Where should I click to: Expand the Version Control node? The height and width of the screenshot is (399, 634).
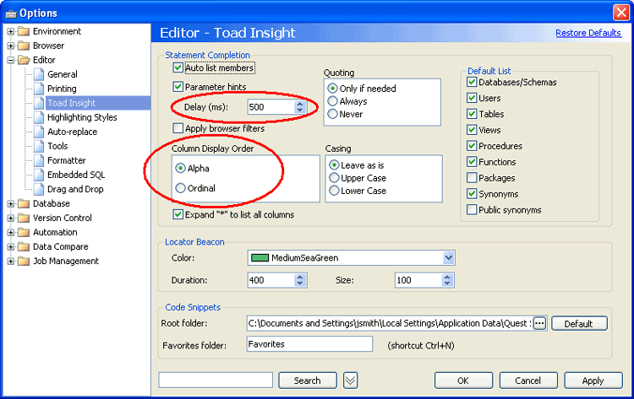point(11,218)
